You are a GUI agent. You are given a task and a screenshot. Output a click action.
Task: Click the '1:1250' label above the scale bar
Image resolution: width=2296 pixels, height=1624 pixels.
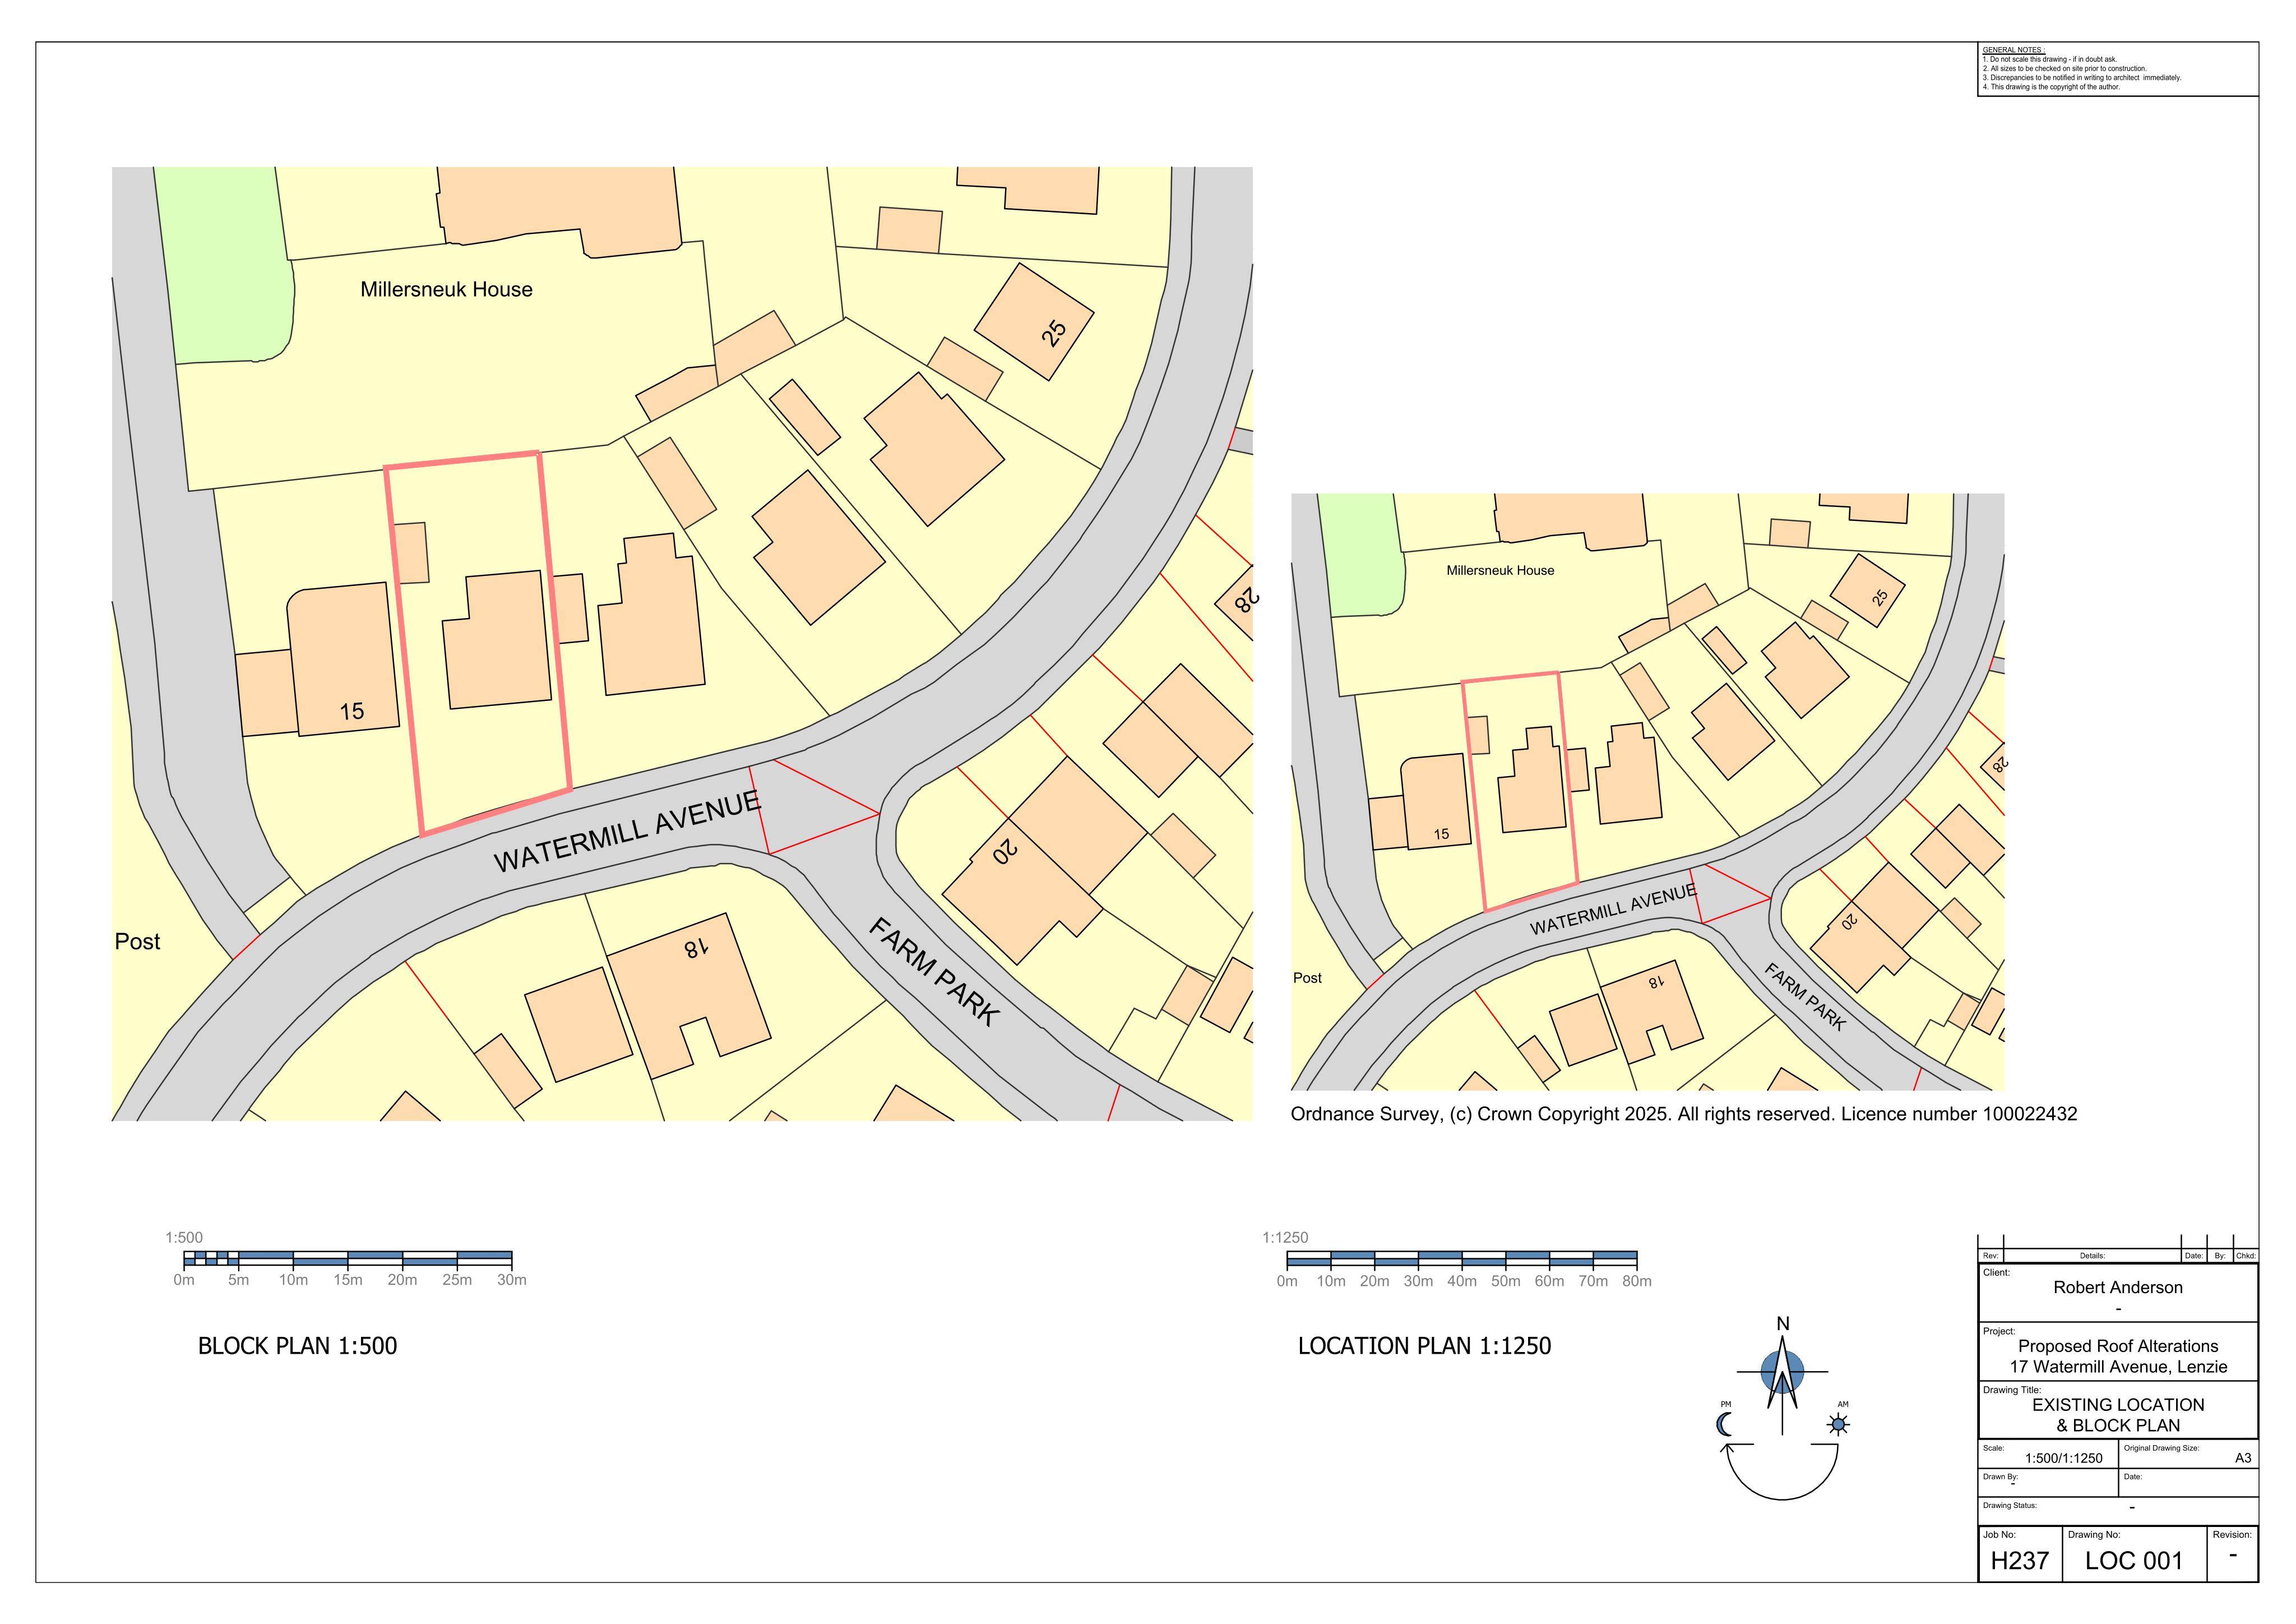tap(1285, 1238)
